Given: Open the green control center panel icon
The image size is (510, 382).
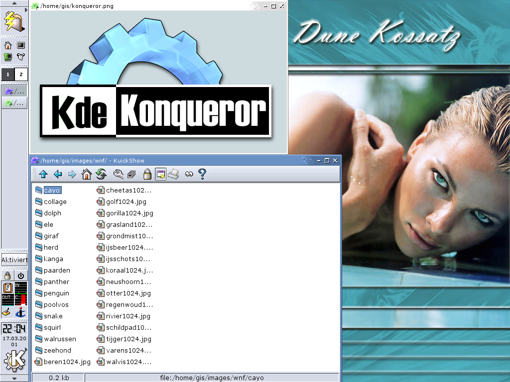Looking at the screenshot, I should 8,57.
